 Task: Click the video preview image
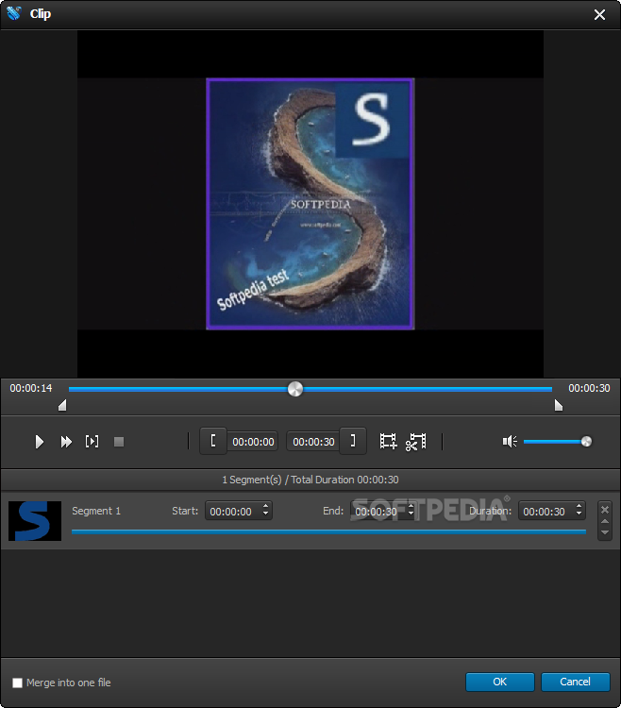tap(310, 204)
